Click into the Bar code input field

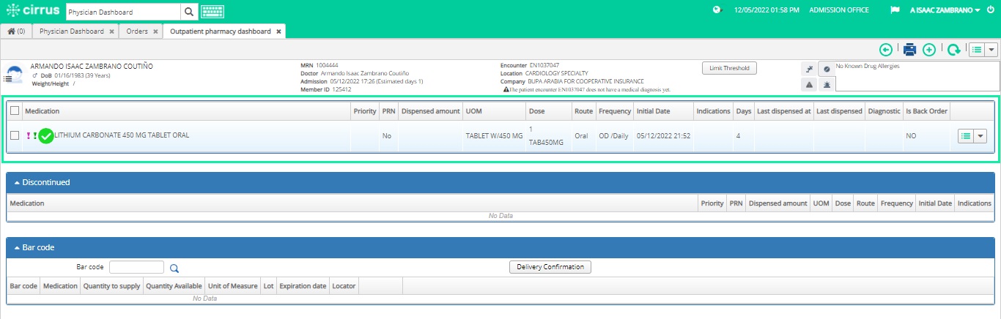(136, 267)
